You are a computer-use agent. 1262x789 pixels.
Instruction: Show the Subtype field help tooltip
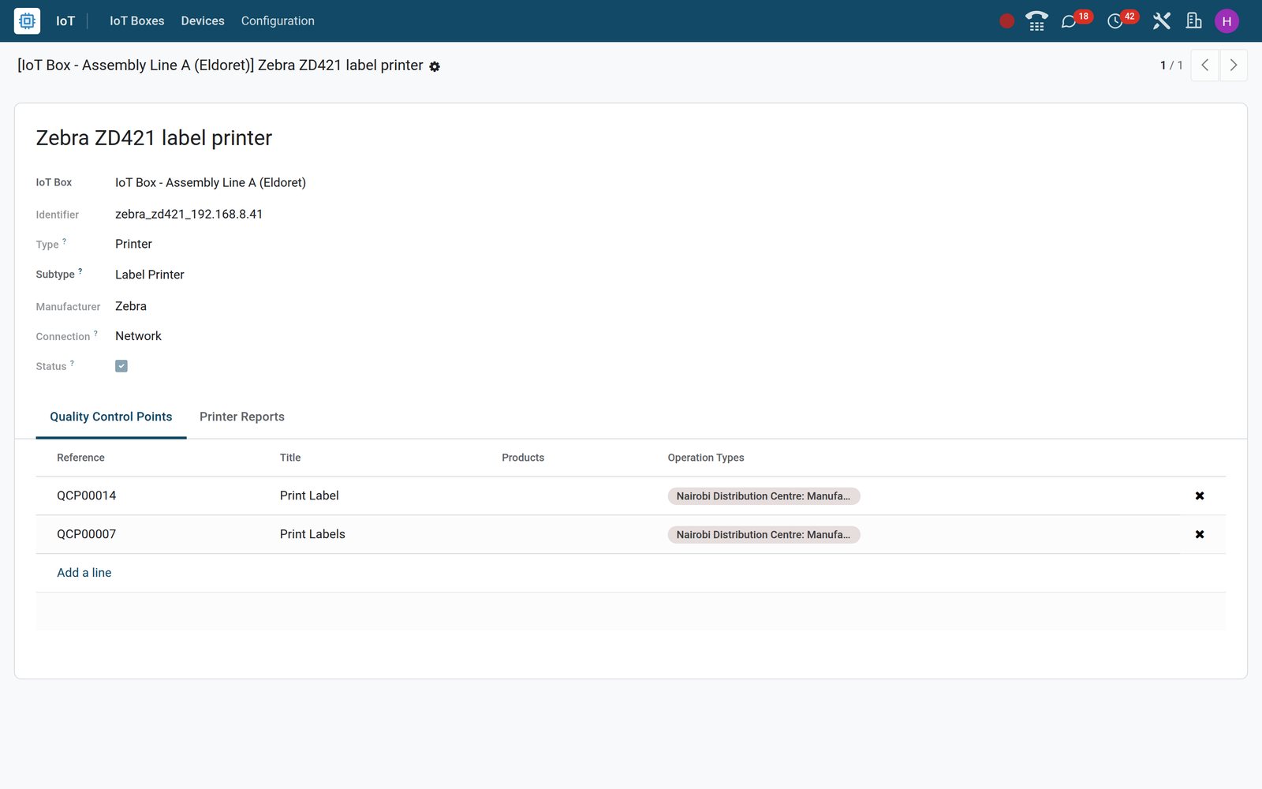pyautogui.click(x=80, y=271)
